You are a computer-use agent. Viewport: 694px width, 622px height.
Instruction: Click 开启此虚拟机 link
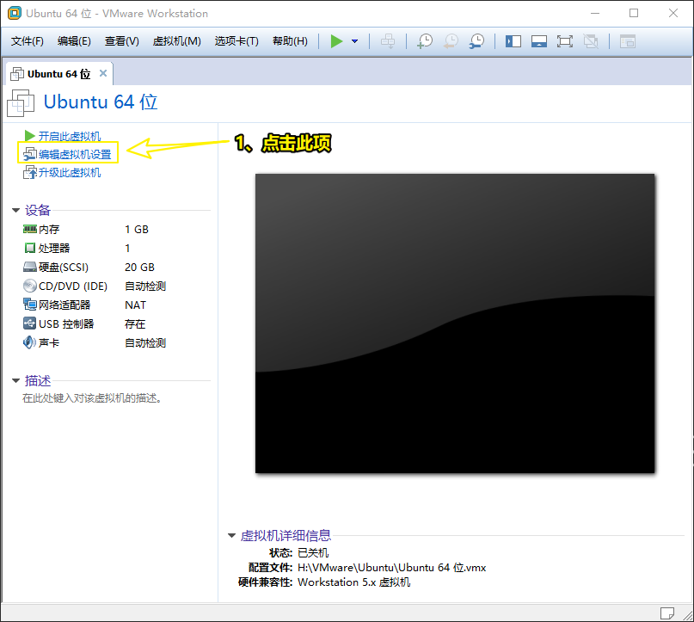69,136
